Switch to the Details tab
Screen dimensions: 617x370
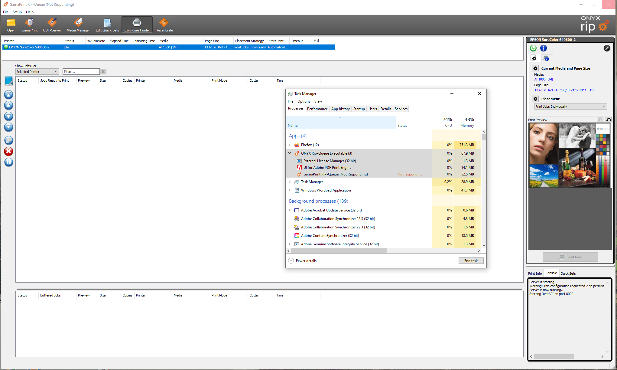click(386, 109)
